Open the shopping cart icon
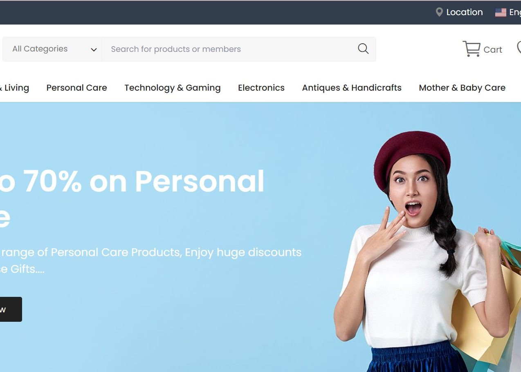 coord(472,49)
